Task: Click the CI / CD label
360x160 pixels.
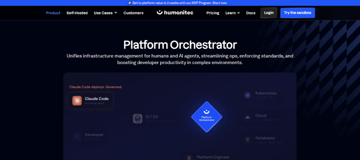Action: point(152,117)
